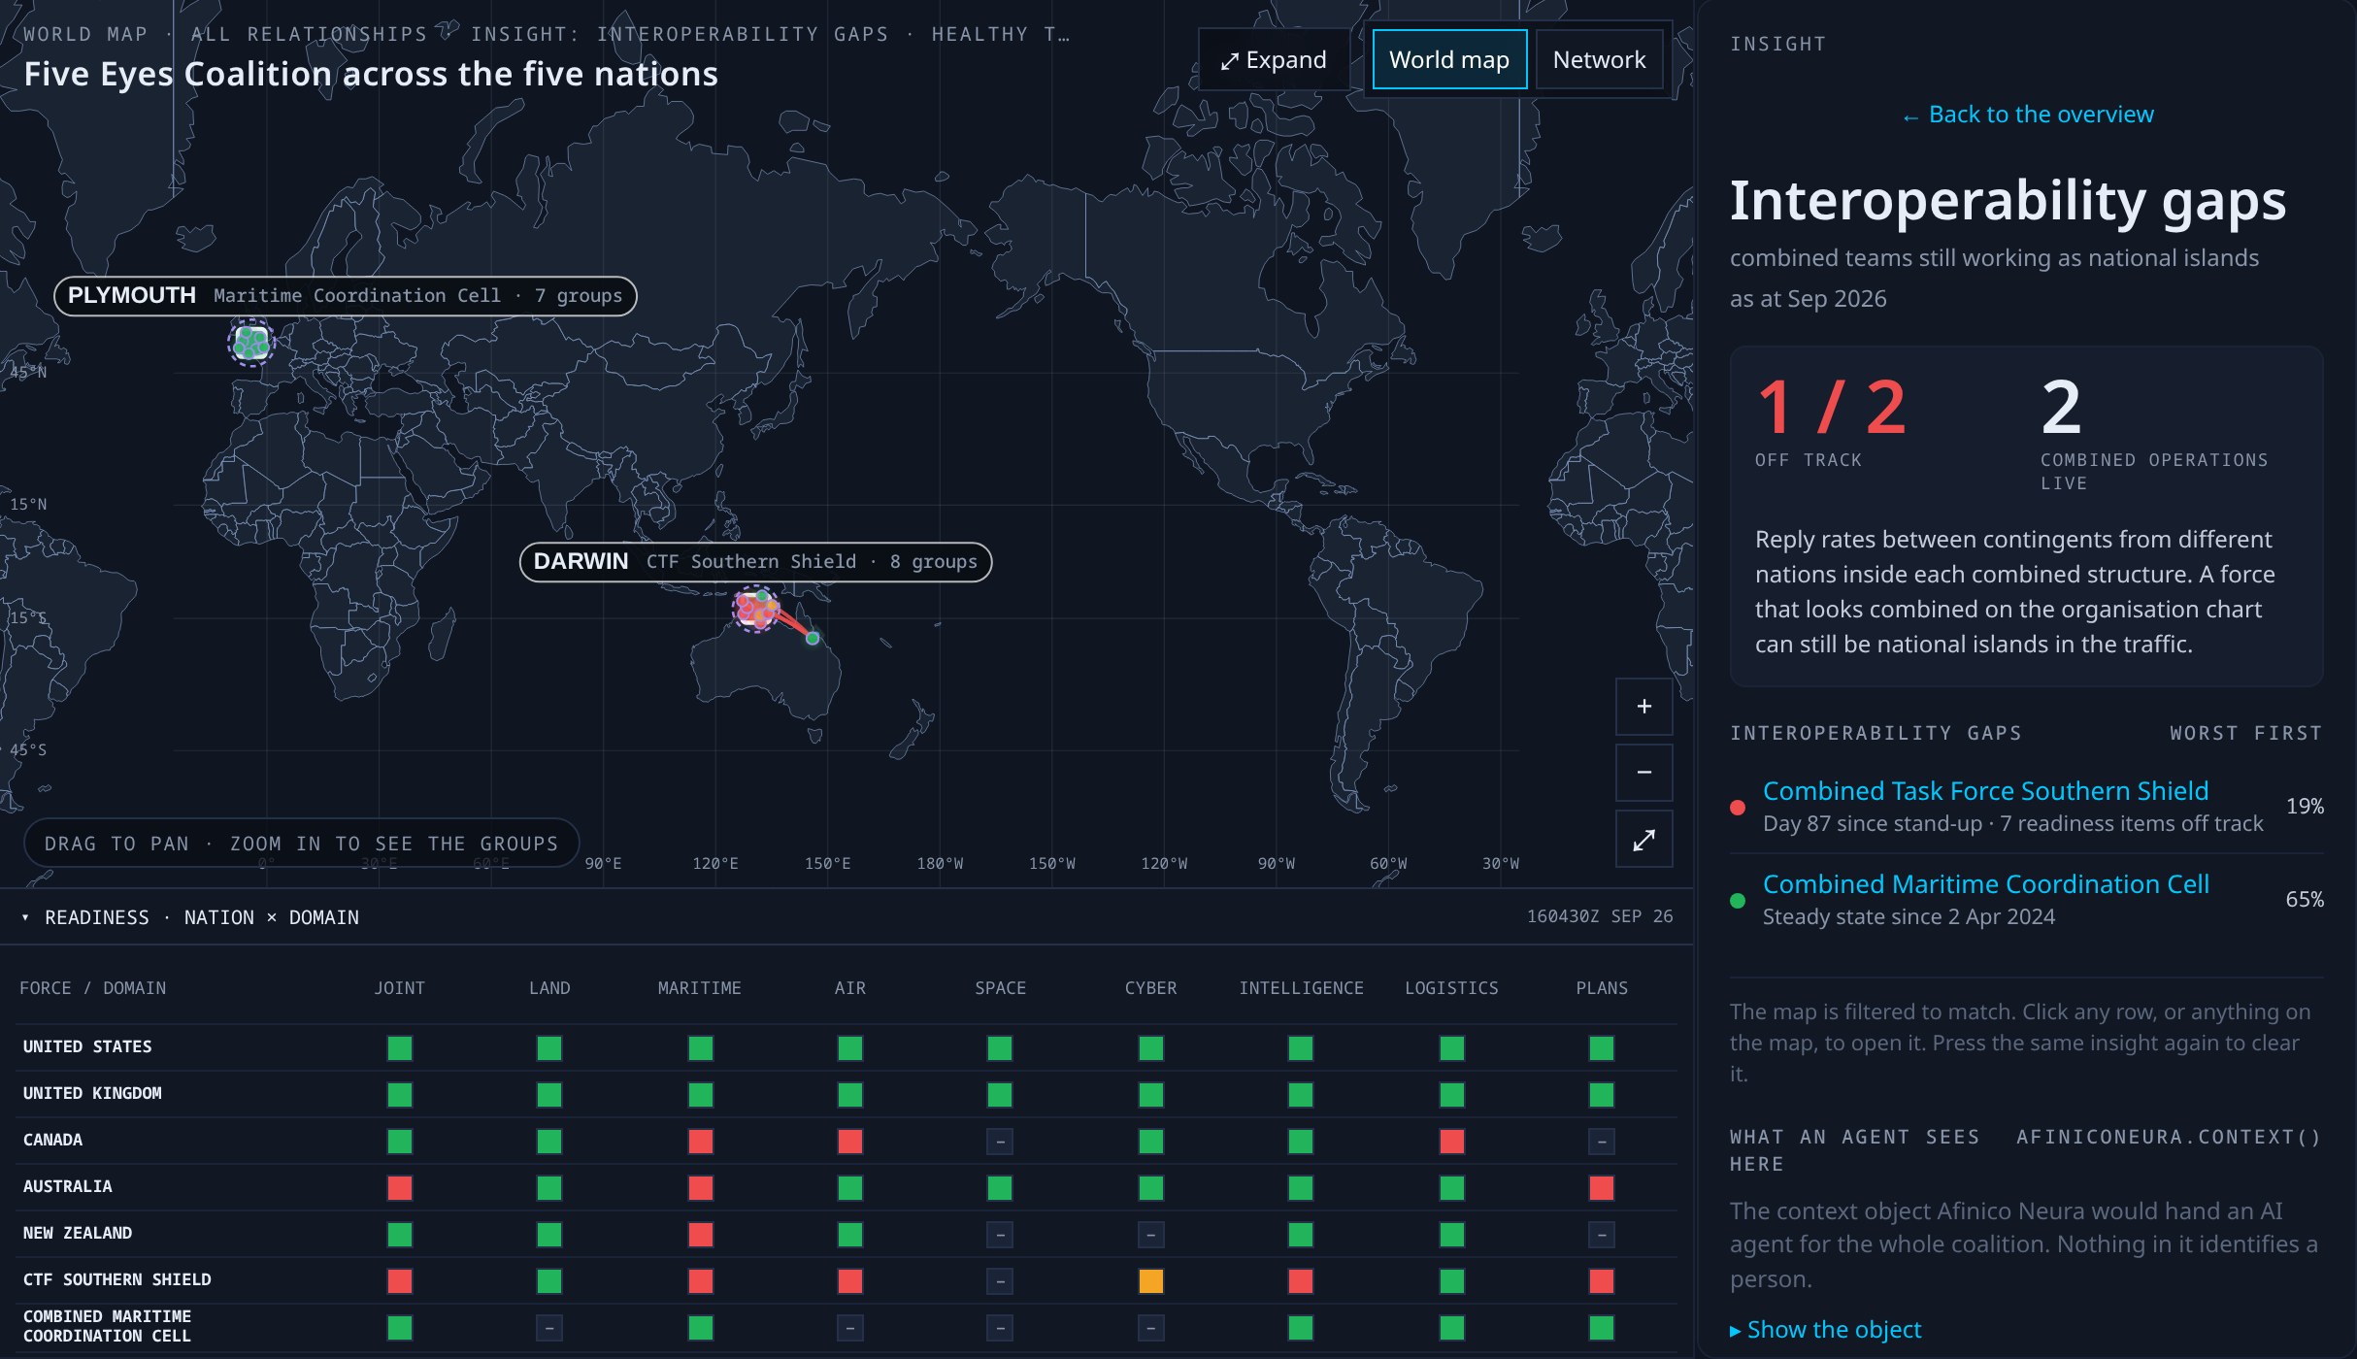This screenshot has width=2357, height=1359.
Task: Switch to Network view
Action: tap(1599, 60)
